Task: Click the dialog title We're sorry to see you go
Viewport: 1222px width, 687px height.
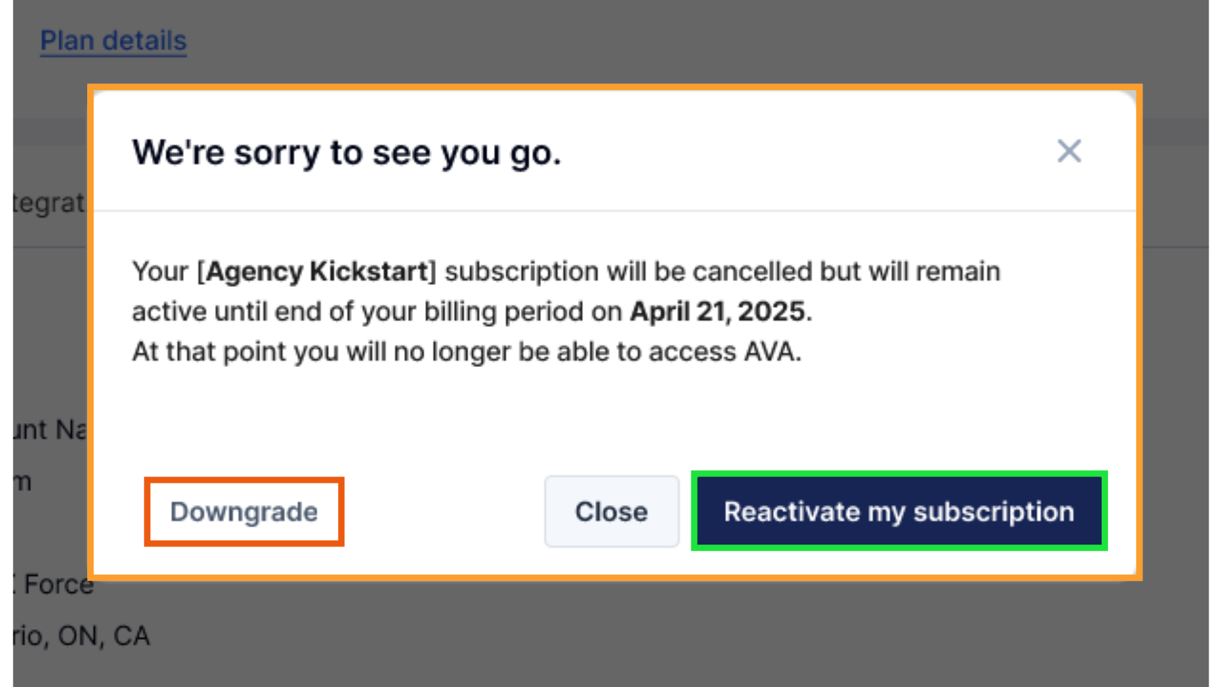Action: click(347, 153)
